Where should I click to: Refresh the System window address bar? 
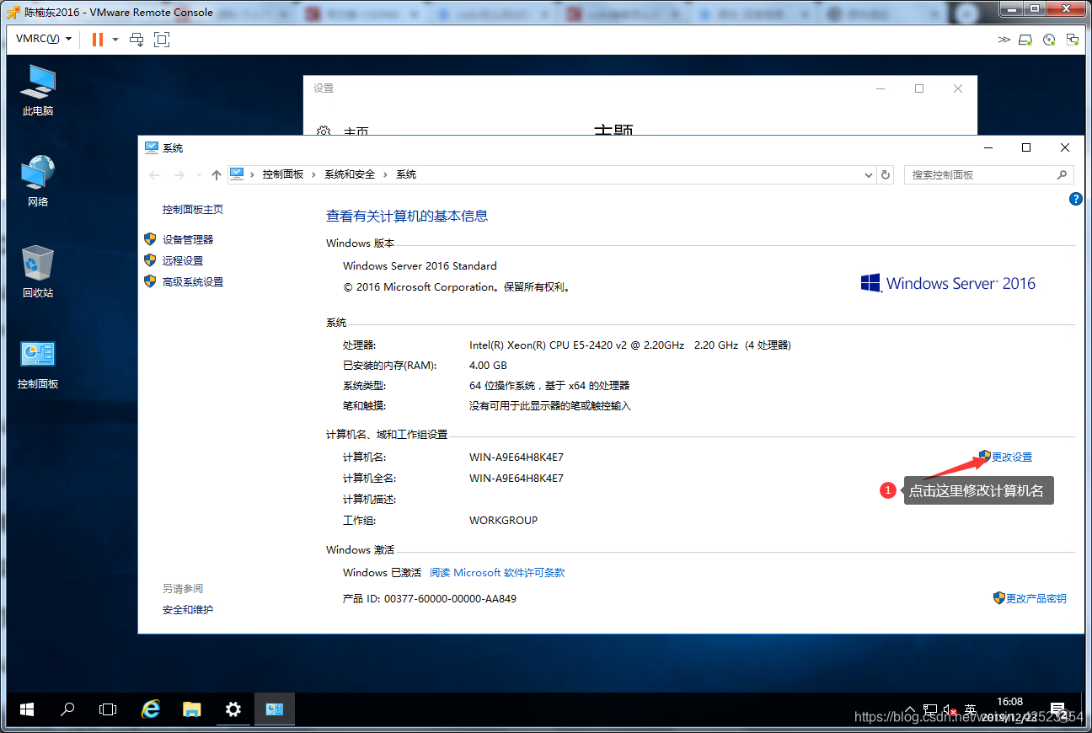coord(886,174)
